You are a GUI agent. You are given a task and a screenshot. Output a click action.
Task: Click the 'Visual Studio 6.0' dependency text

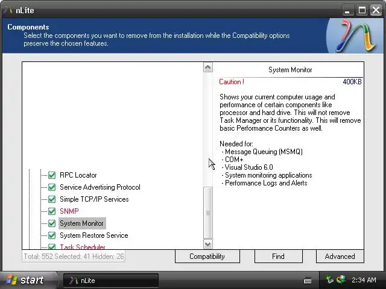pos(249,167)
